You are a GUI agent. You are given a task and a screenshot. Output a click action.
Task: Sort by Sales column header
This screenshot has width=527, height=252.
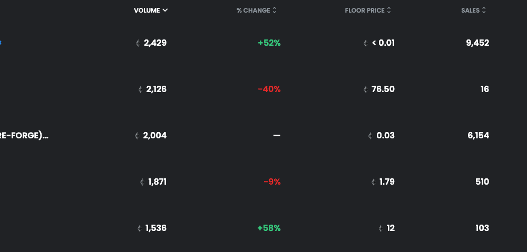474,11
